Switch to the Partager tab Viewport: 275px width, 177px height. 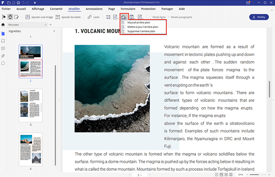pos(167,9)
